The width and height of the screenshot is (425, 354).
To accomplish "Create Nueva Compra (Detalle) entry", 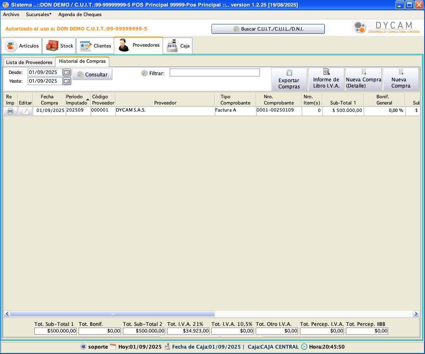I will (x=363, y=79).
